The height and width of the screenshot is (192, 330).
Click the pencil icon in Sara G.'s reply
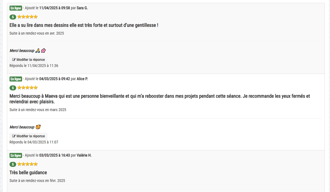pos(14,59)
